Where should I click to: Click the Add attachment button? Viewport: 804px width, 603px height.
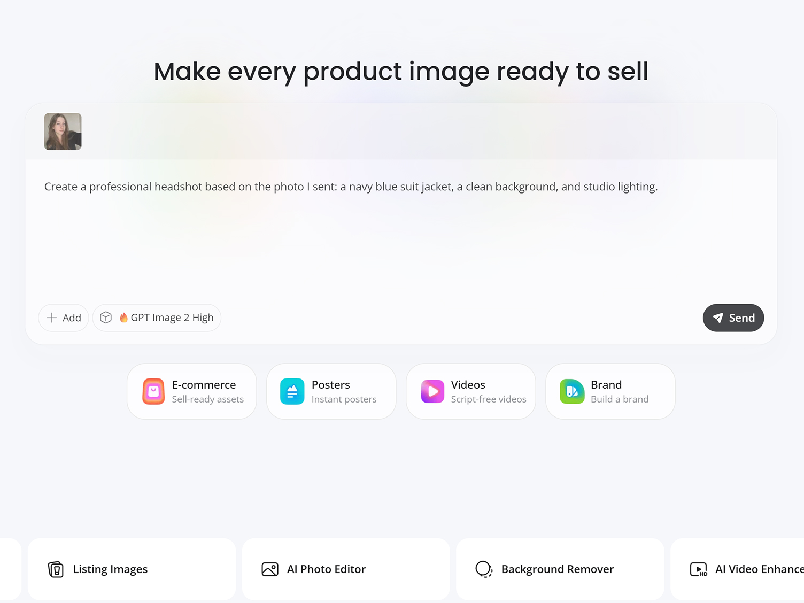(64, 318)
